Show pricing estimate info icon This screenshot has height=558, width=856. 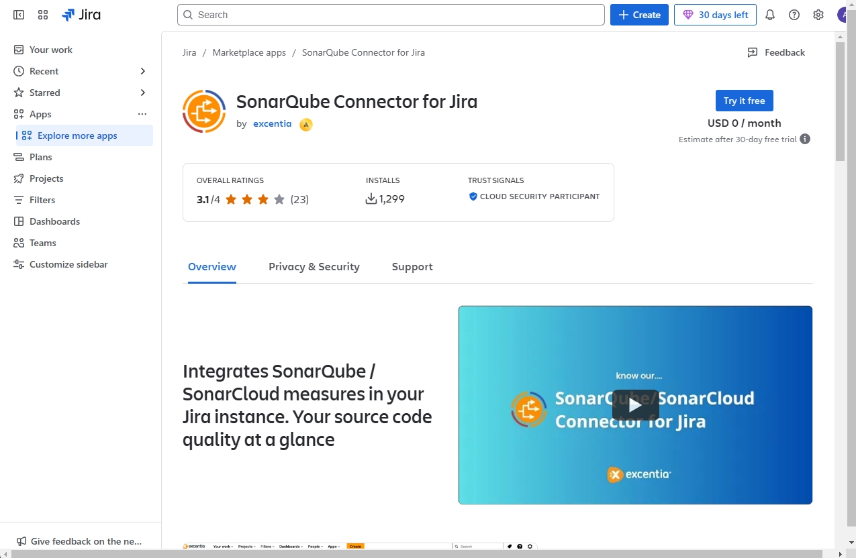[805, 139]
